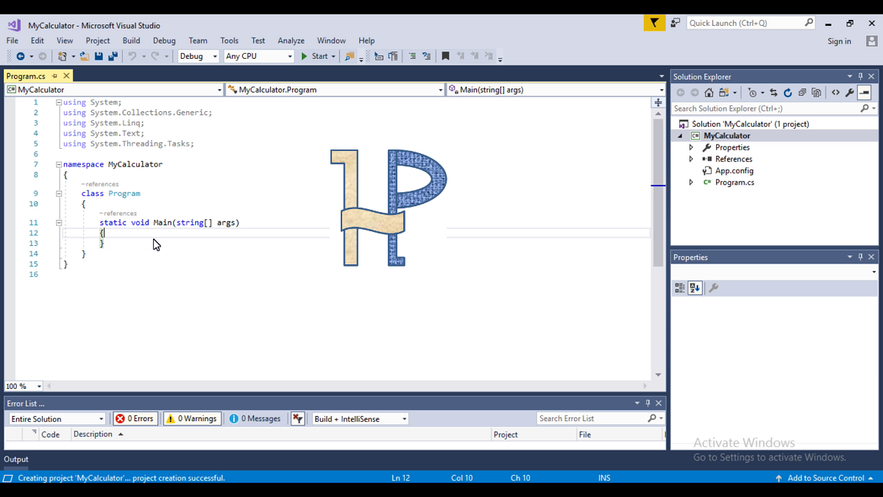The image size is (883, 497).
Task: Click the Refresh icon in Solution Explorer
Action: click(x=788, y=92)
